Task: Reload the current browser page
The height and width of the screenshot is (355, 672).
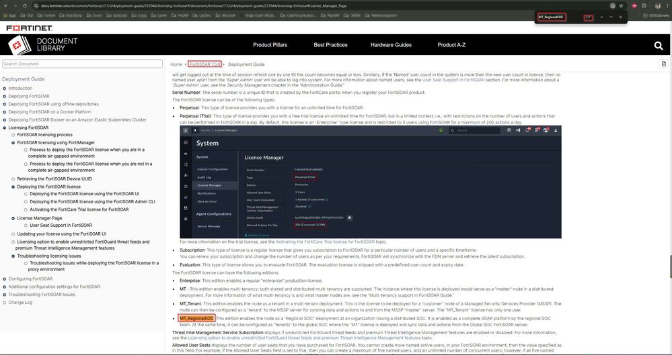Action: 24,5
